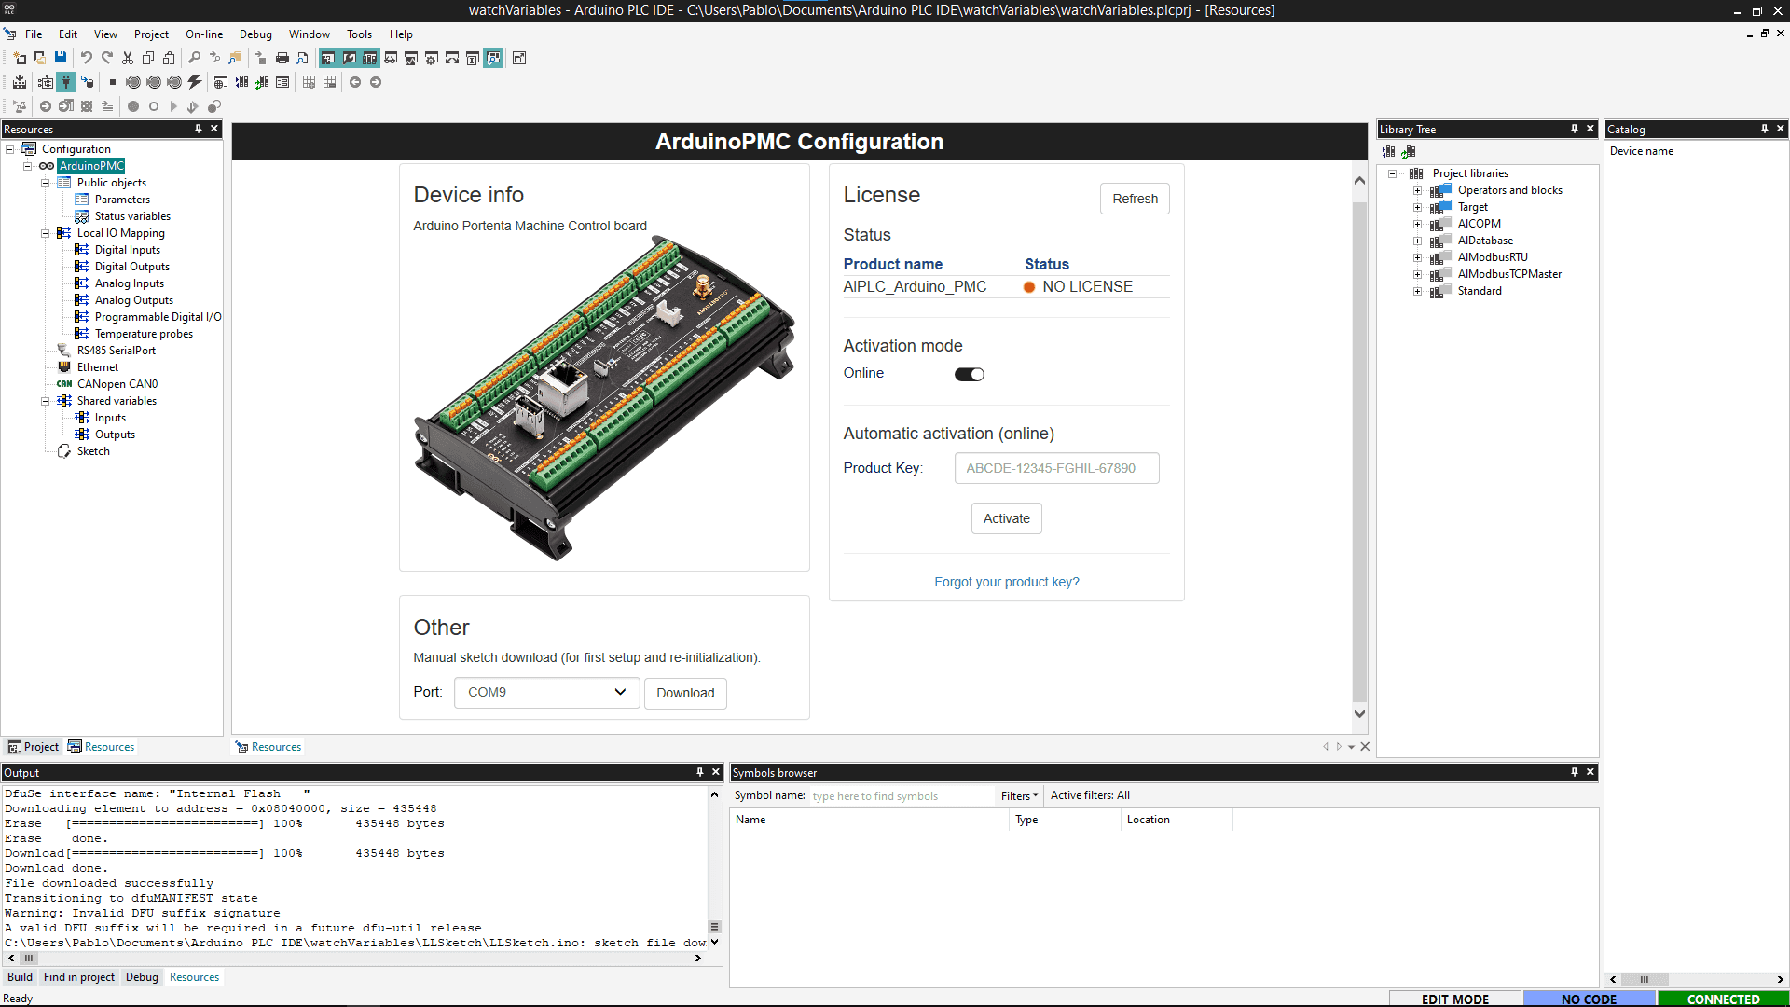Collapse the Local IO Mapping tree node
The height and width of the screenshot is (1007, 1790).
pyautogui.click(x=45, y=233)
